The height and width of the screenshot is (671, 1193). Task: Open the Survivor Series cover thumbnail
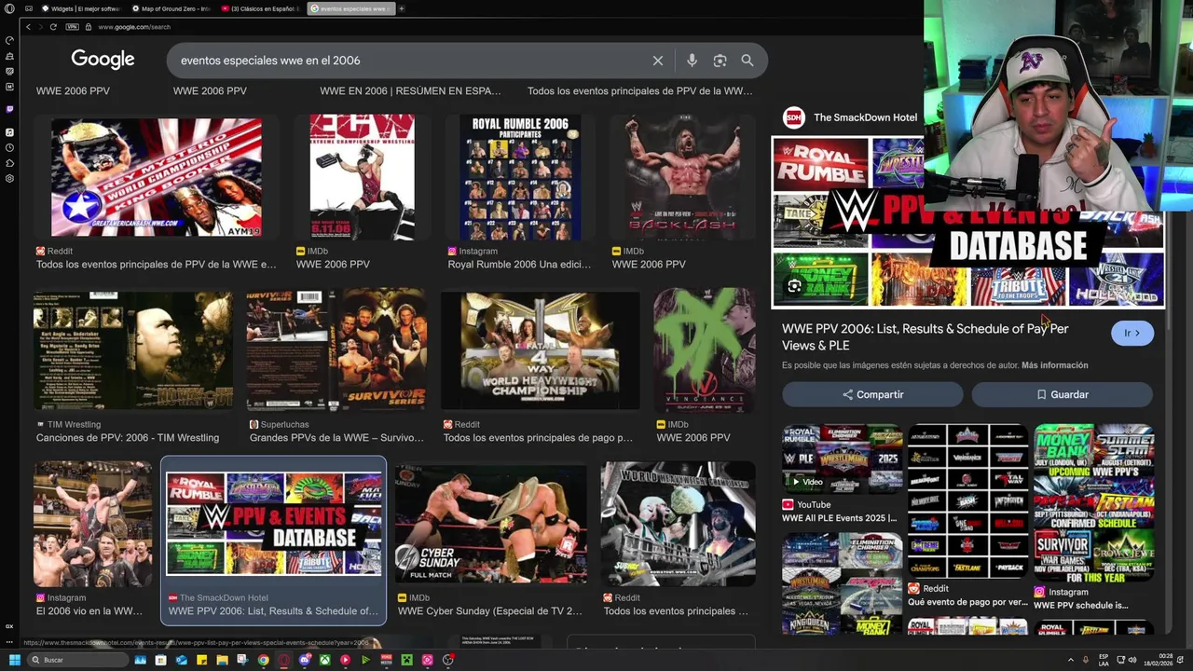pyautogui.click(x=336, y=350)
